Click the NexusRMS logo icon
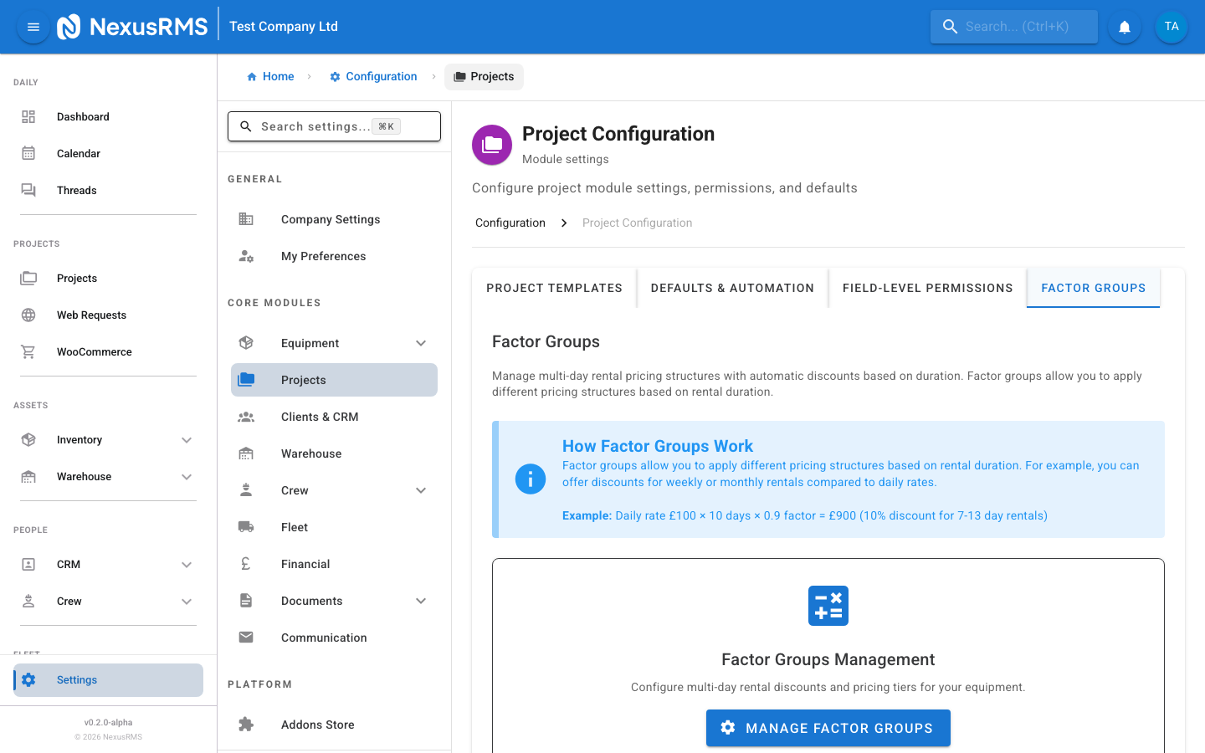Screen dimensions: 1205x753 coord(69,27)
